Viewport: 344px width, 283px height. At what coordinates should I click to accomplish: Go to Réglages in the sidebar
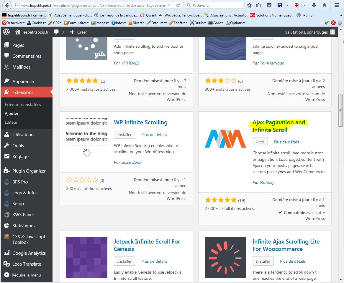pos(21,157)
